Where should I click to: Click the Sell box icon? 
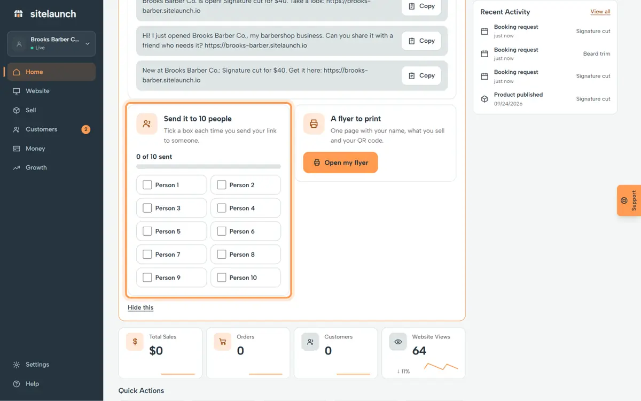[17, 110]
